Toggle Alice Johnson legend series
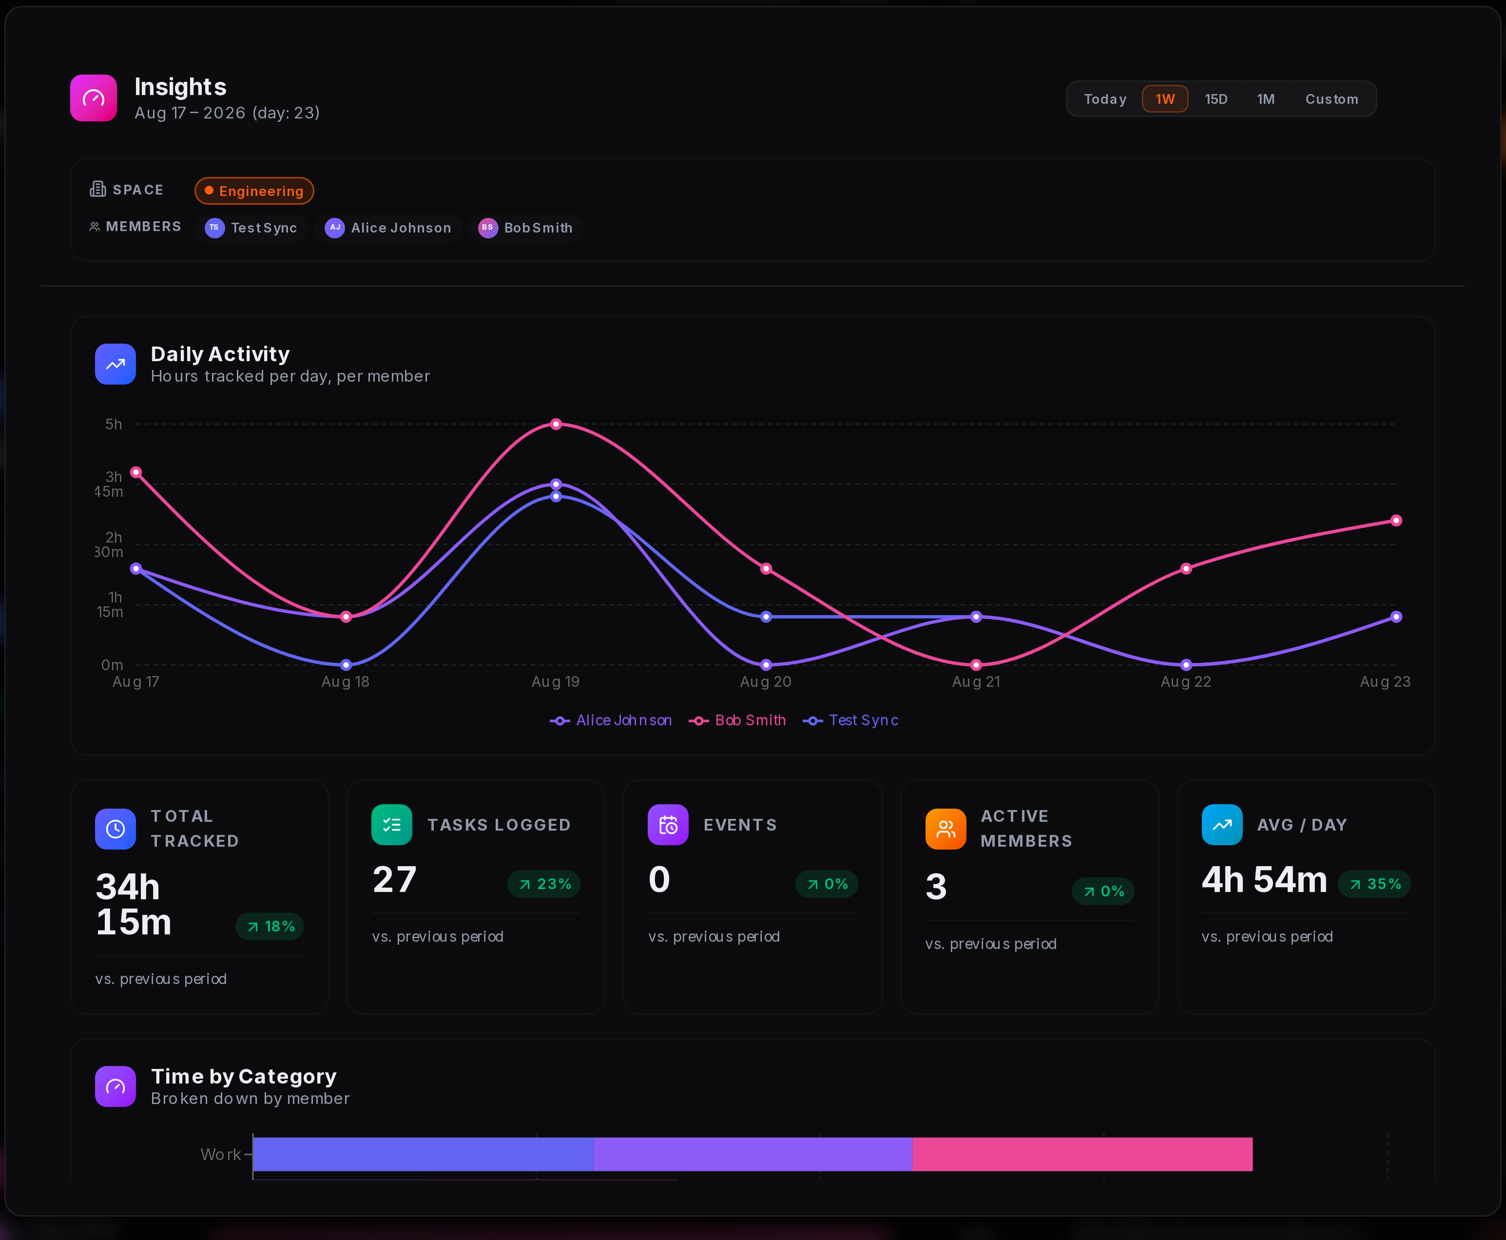1506x1240 pixels. 611,720
